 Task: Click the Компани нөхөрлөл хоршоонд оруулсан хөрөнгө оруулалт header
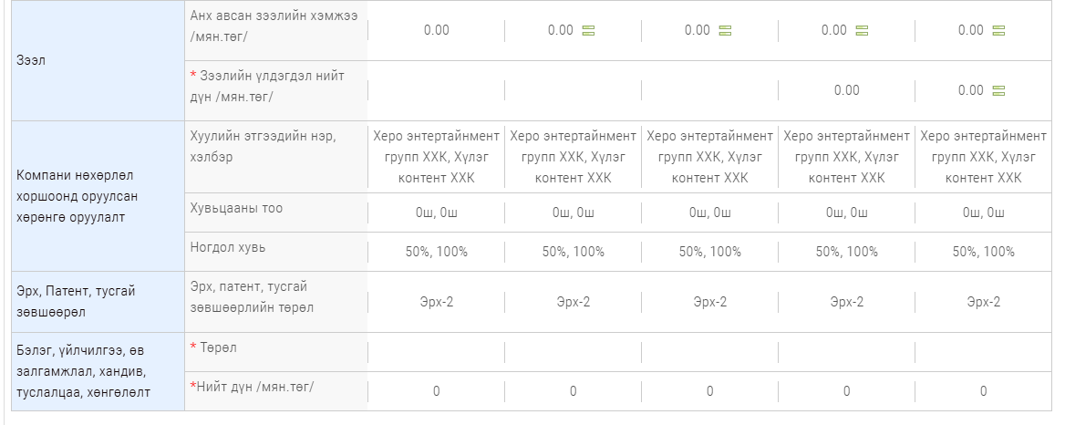click(x=98, y=196)
